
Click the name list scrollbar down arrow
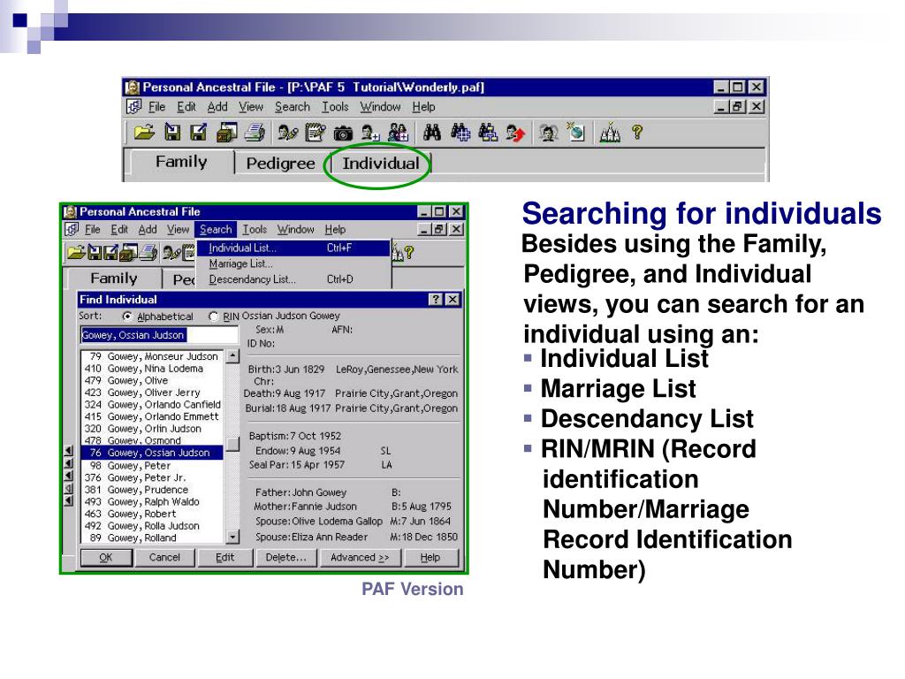pyautogui.click(x=232, y=537)
